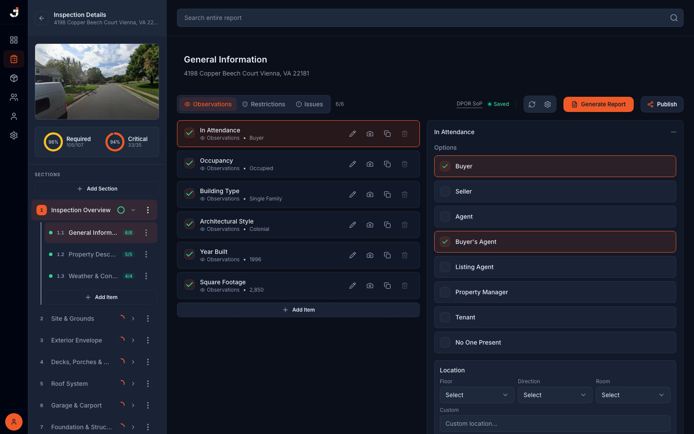This screenshot has height=434, width=694.
Task: Open more options for Roof System section
Action: click(x=148, y=384)
